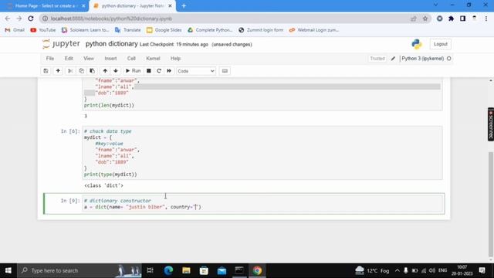This screenshot has height=278, width=494.
Task: Move selected cell down arrow
Action: point(116,71)
